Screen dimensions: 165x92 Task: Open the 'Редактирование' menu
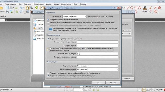[11, 4]
